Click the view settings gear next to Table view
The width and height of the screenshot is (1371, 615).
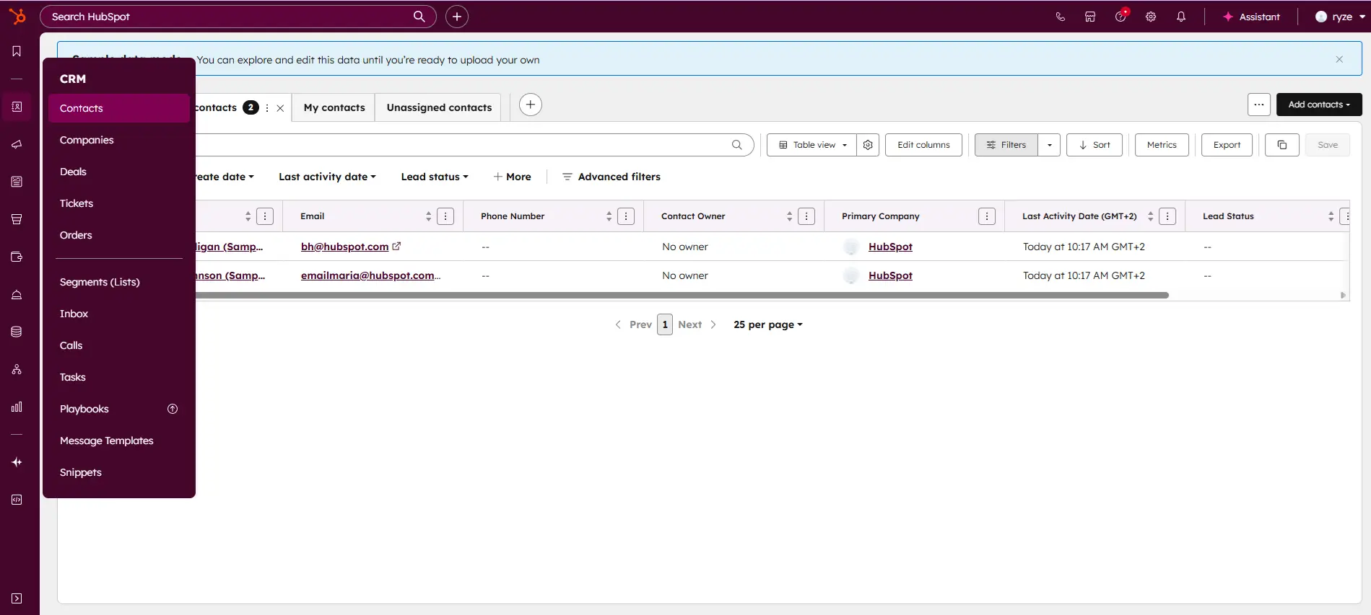(x=868, y=145)
